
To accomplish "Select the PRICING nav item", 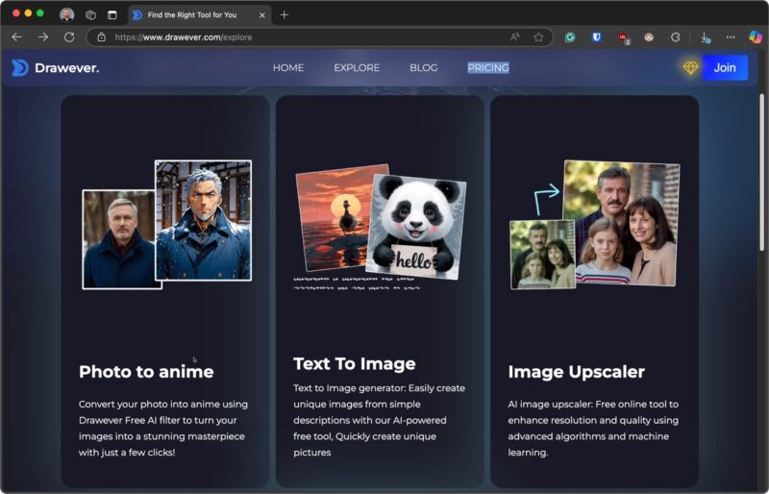I will 488,67.
